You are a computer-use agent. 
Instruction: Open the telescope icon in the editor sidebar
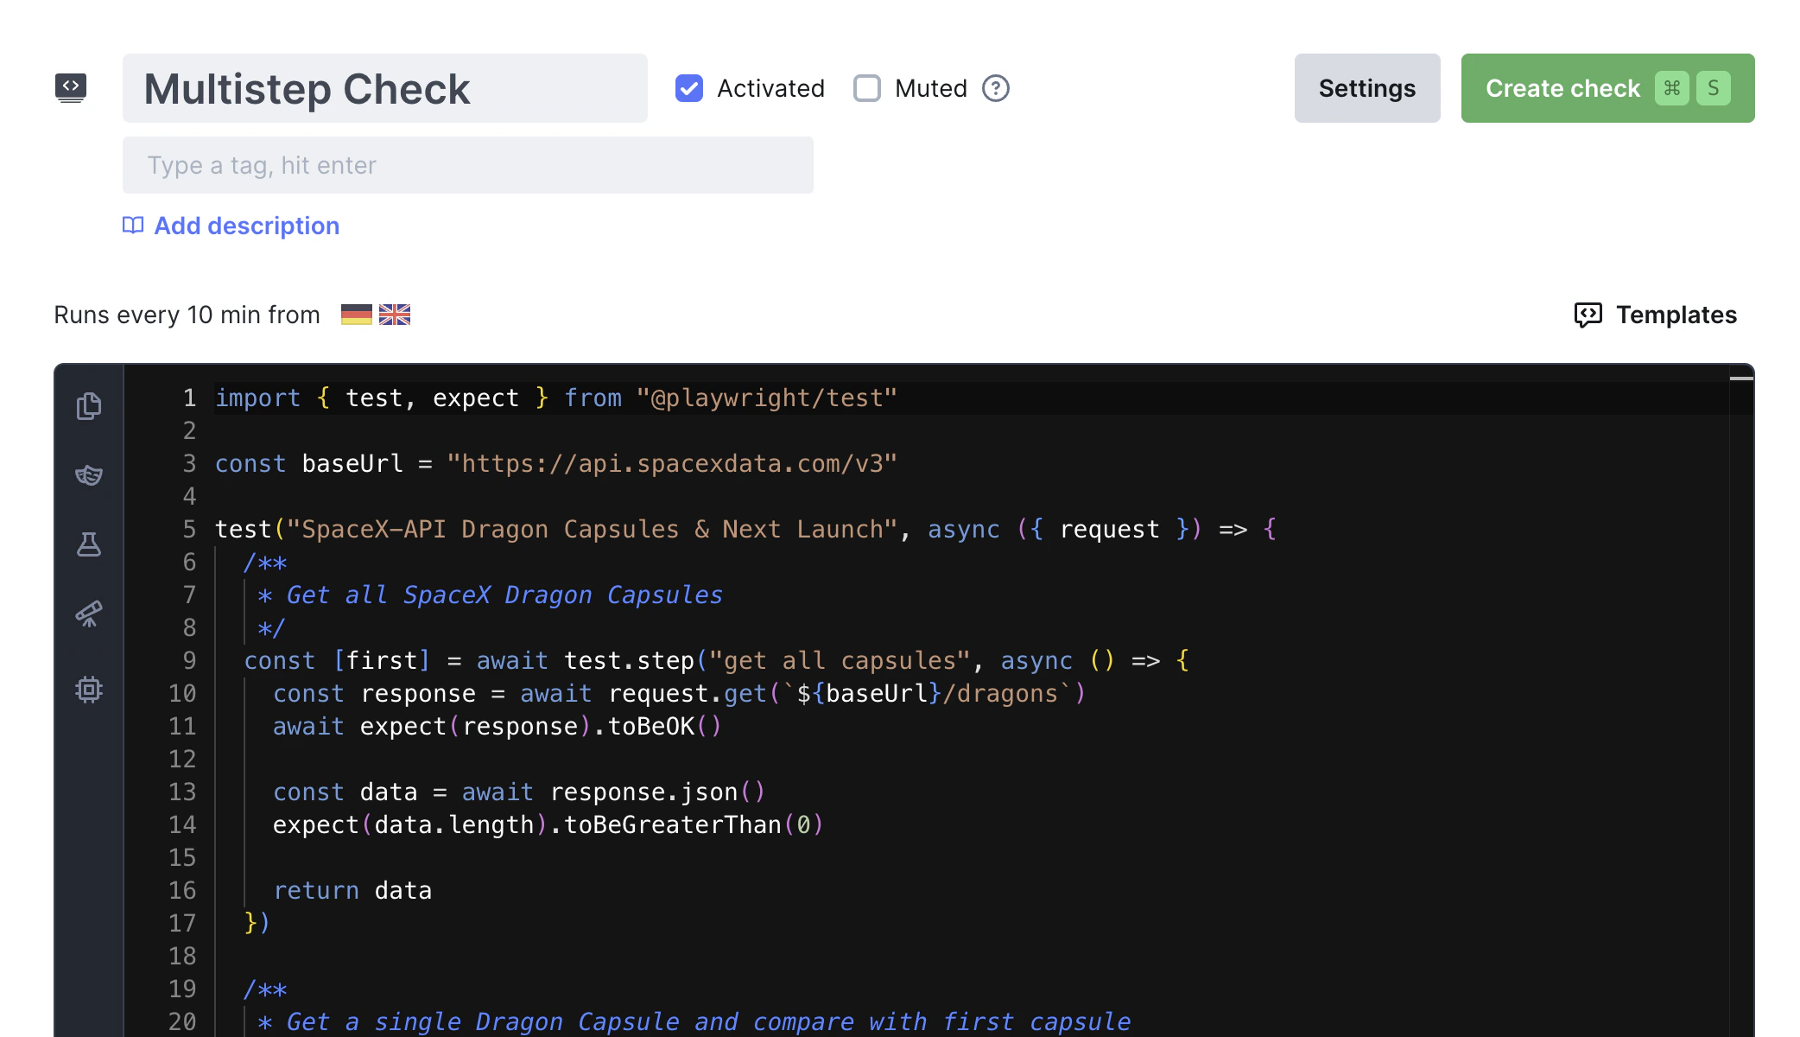coord(89,614)
